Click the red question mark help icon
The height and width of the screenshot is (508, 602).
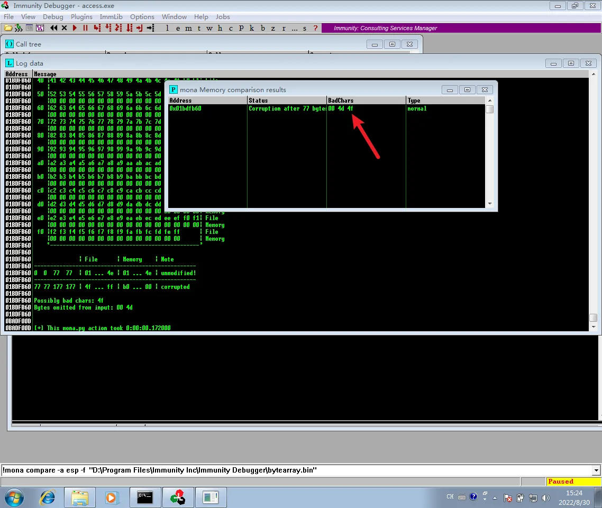(x=316, y=28)
